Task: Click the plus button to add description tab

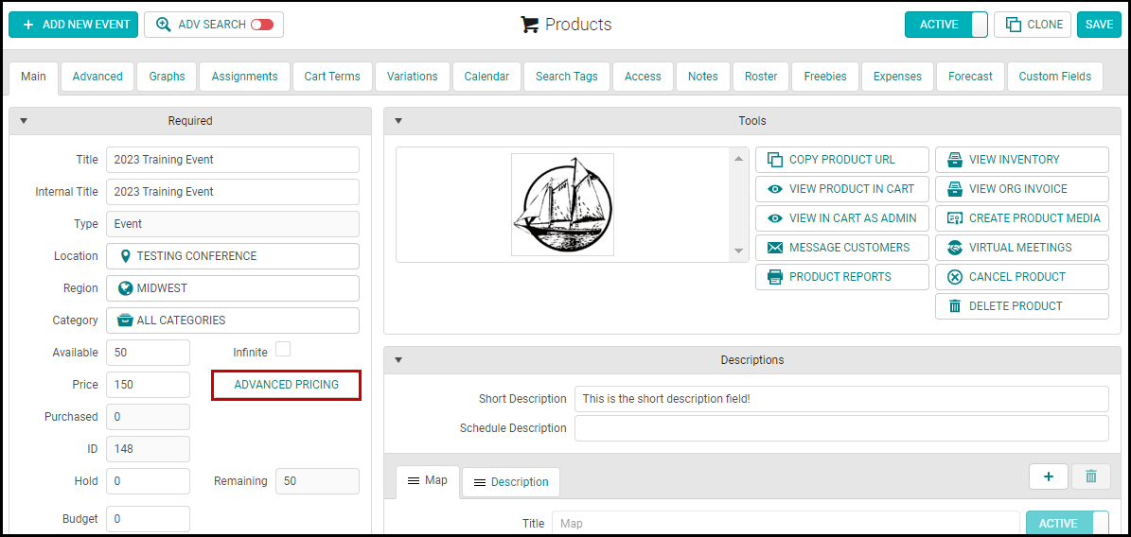Action: click(x=1048, y=476)
